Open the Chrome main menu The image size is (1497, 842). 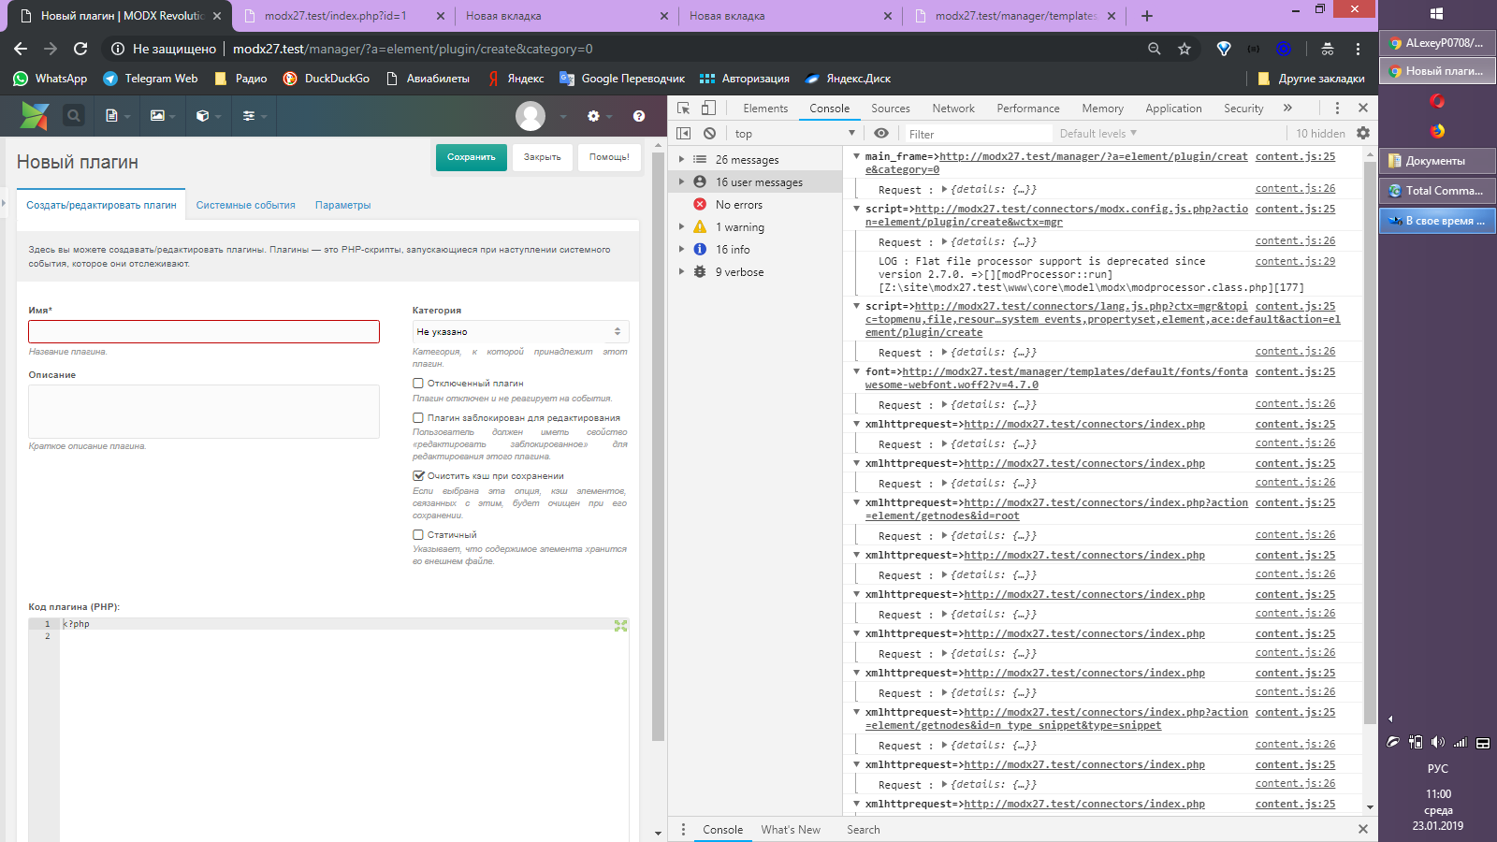point(1358,49)
